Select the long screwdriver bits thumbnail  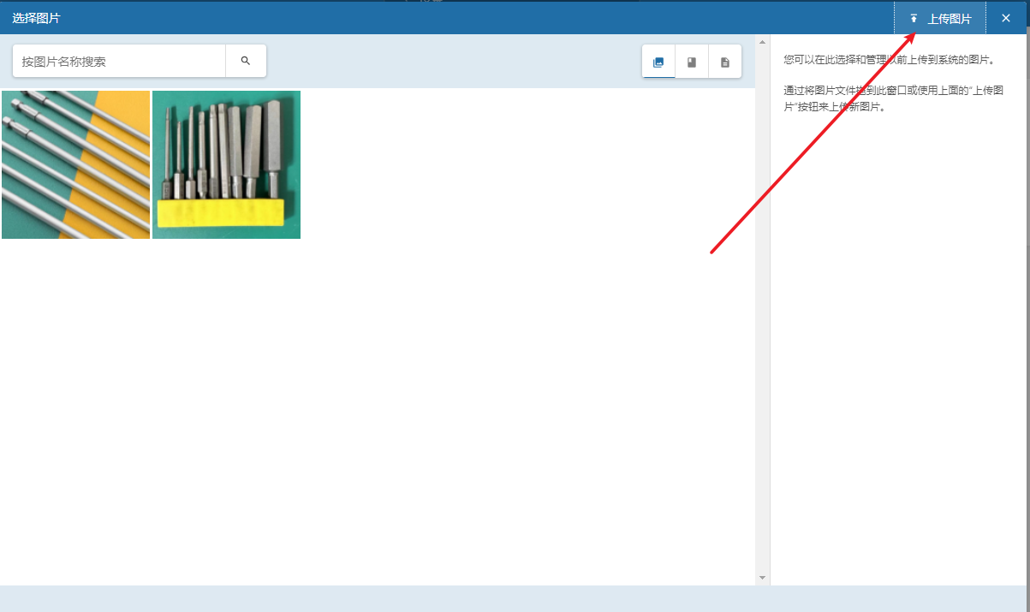point(75,164)
